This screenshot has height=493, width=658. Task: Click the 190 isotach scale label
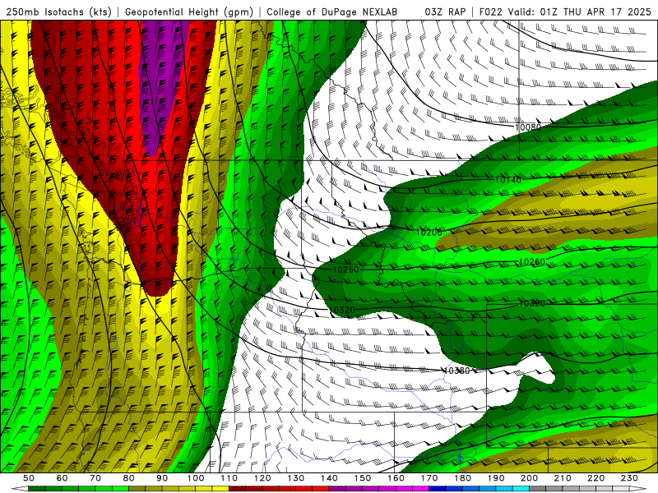tap(496, 478)
